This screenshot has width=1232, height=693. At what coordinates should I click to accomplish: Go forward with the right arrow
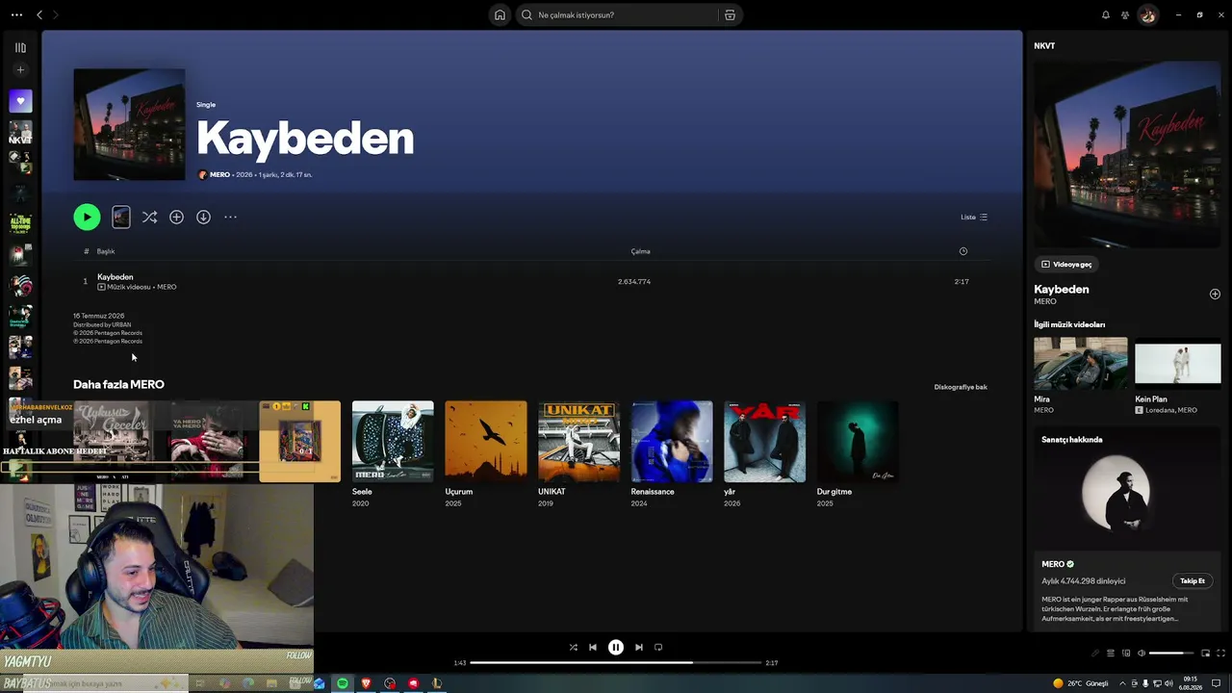[x=55, y=15]
